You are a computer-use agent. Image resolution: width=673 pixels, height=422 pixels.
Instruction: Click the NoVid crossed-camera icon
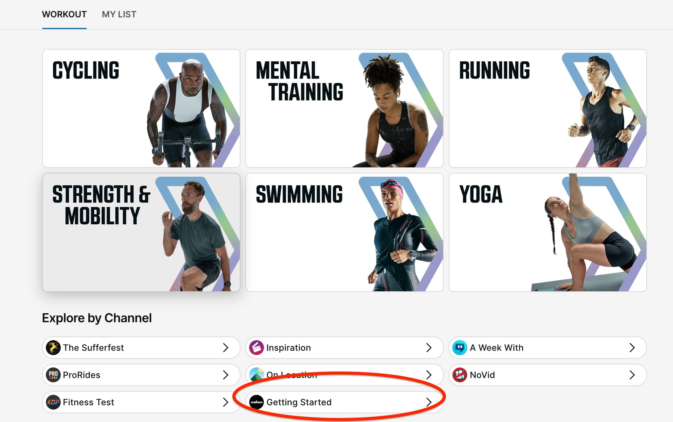(460, 375)
